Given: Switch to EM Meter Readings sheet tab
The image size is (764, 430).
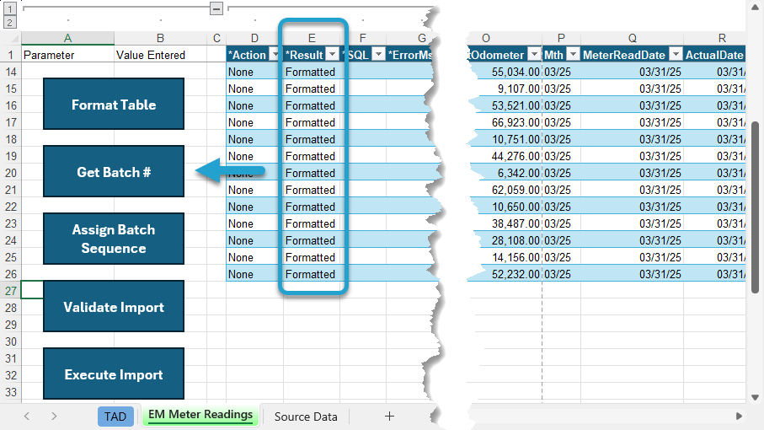Looking at the screenshot, I should point(200,415).
